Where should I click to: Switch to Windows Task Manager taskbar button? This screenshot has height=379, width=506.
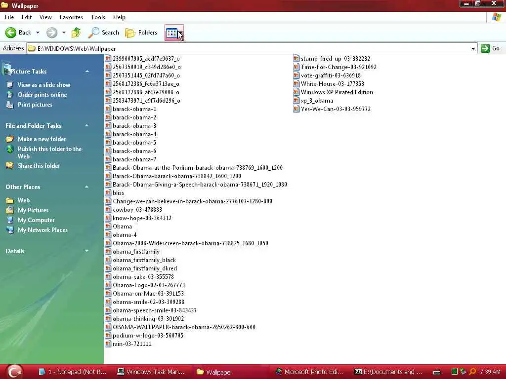point(151,372)
